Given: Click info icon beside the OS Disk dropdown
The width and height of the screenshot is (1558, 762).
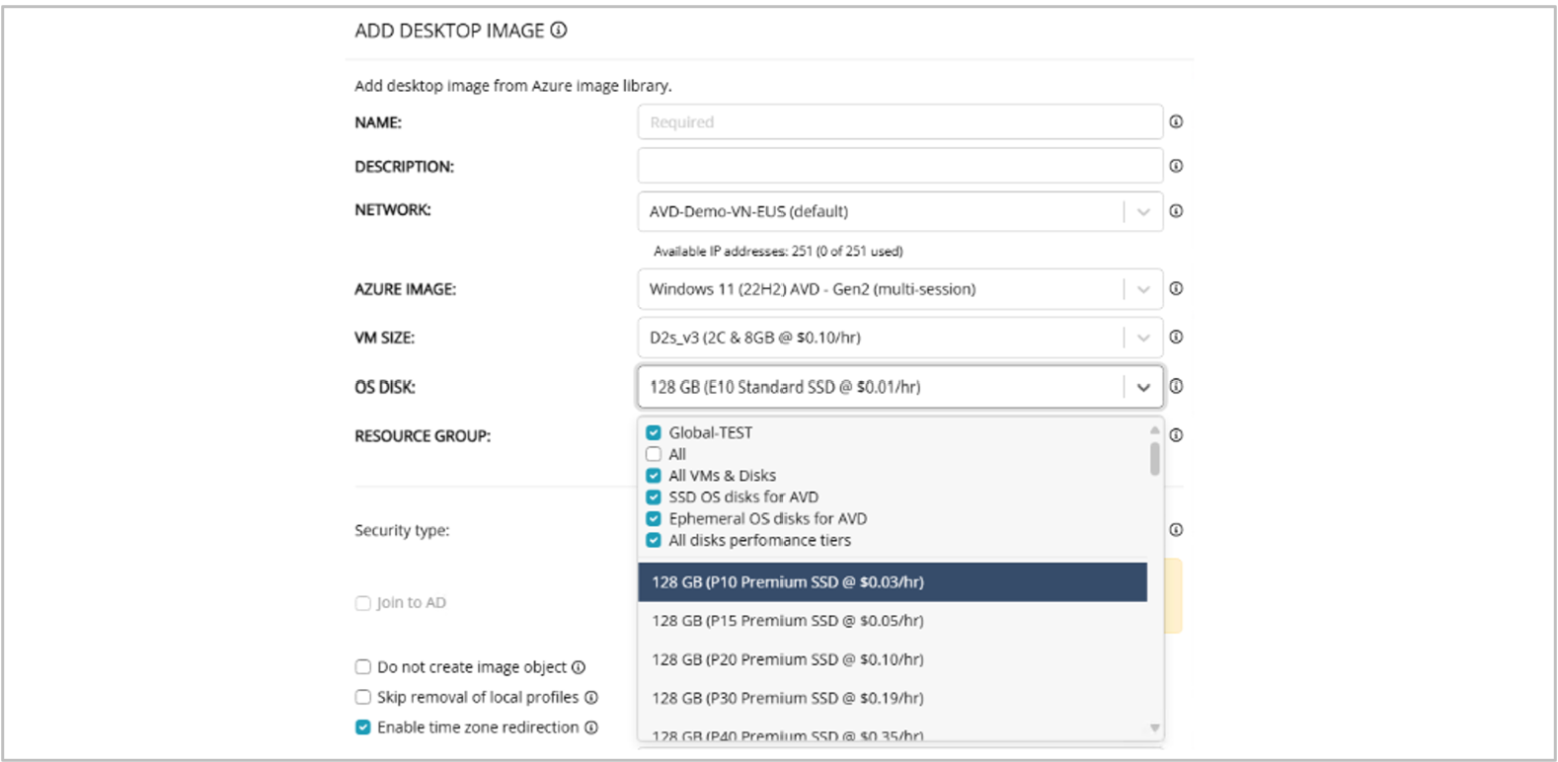Looking at the screenshot, I should point(1176,386).
